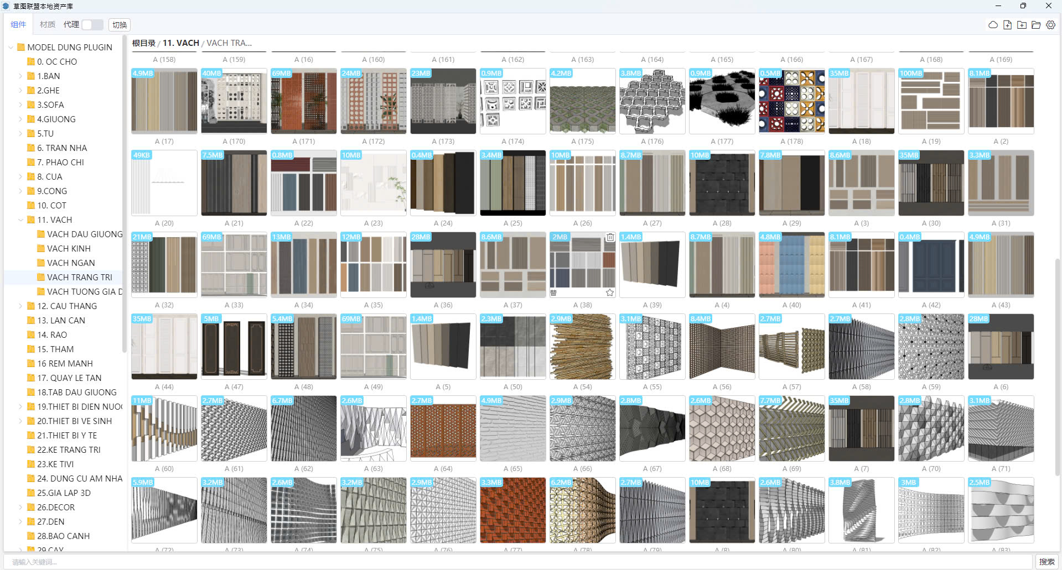Image resolution: width=1062 pixels, height=570 pixels.
Task: Open the cloud library icon
Action: point(993,25)
